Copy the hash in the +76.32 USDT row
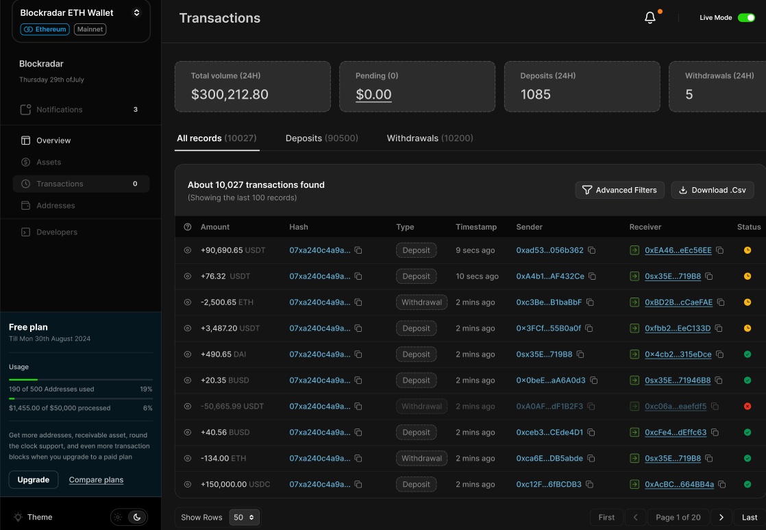 click(358, 276)
